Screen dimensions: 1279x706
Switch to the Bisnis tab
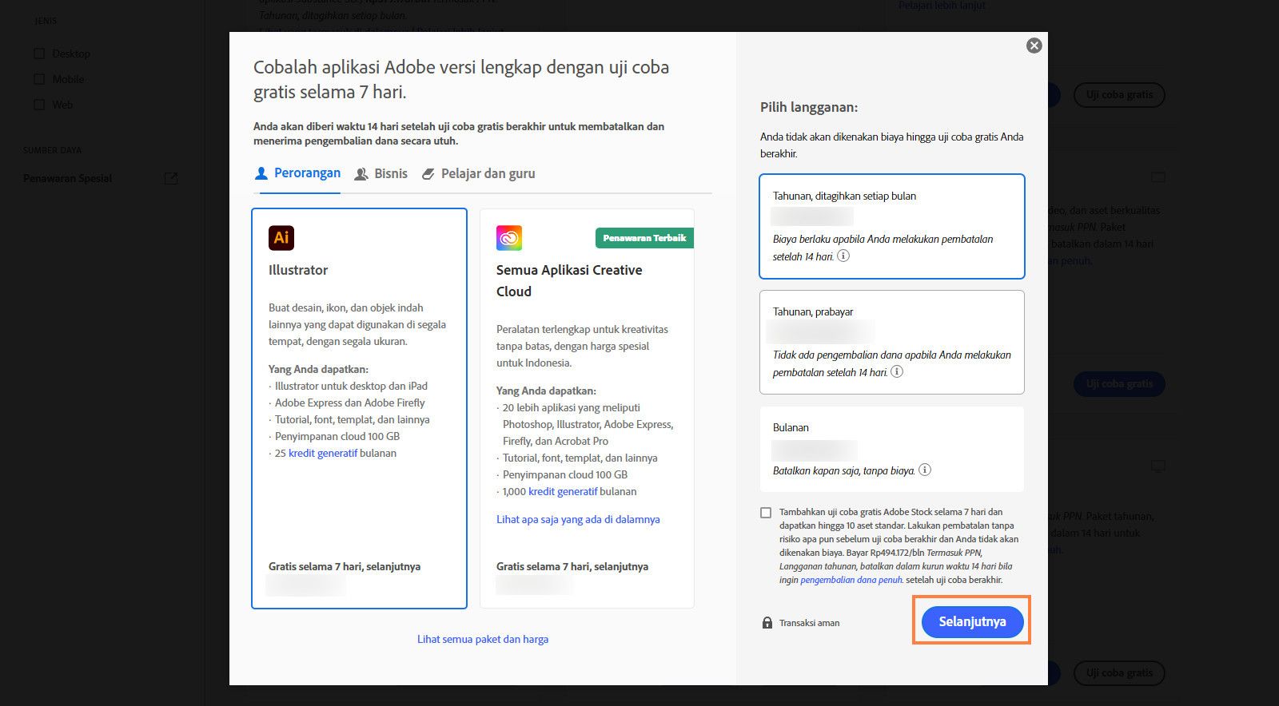click(x=381, y=174)
